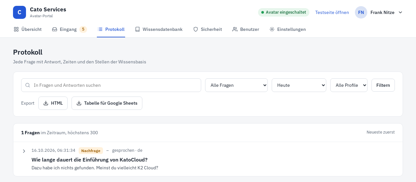Click the Nachfrage tag on log entry

pyautogui.click(x=91, y=150)
